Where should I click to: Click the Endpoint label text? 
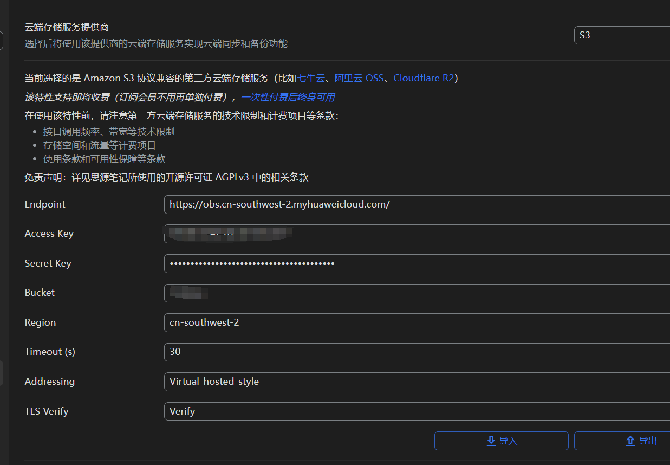(45, 204)
